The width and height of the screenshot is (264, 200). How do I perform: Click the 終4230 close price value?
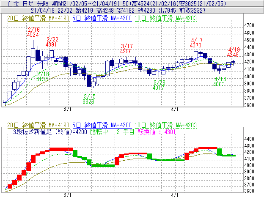tap(146, 11)
